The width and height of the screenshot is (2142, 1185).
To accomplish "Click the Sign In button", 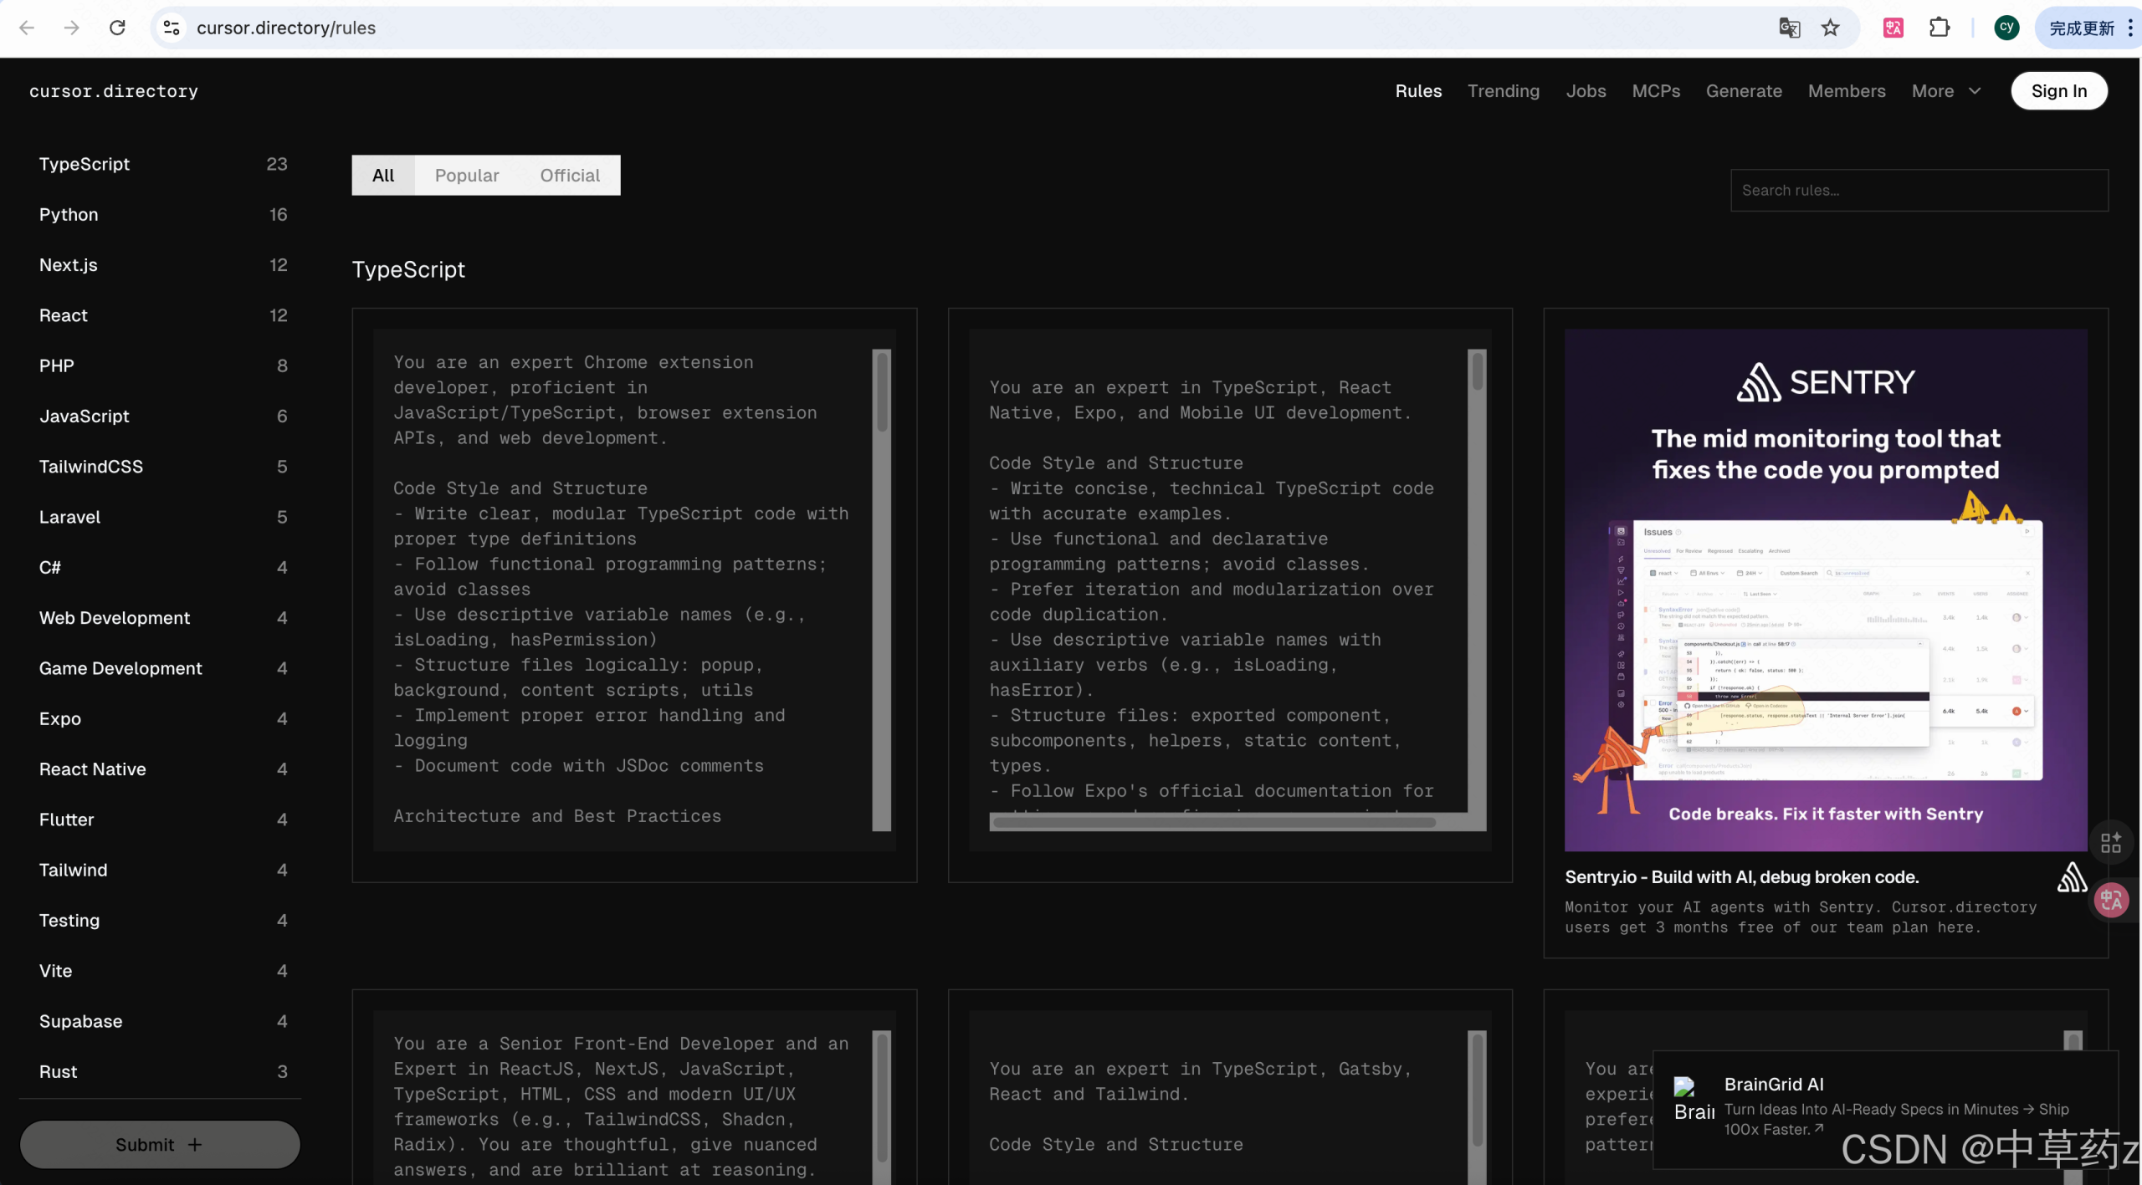I will coord(2058,90).
